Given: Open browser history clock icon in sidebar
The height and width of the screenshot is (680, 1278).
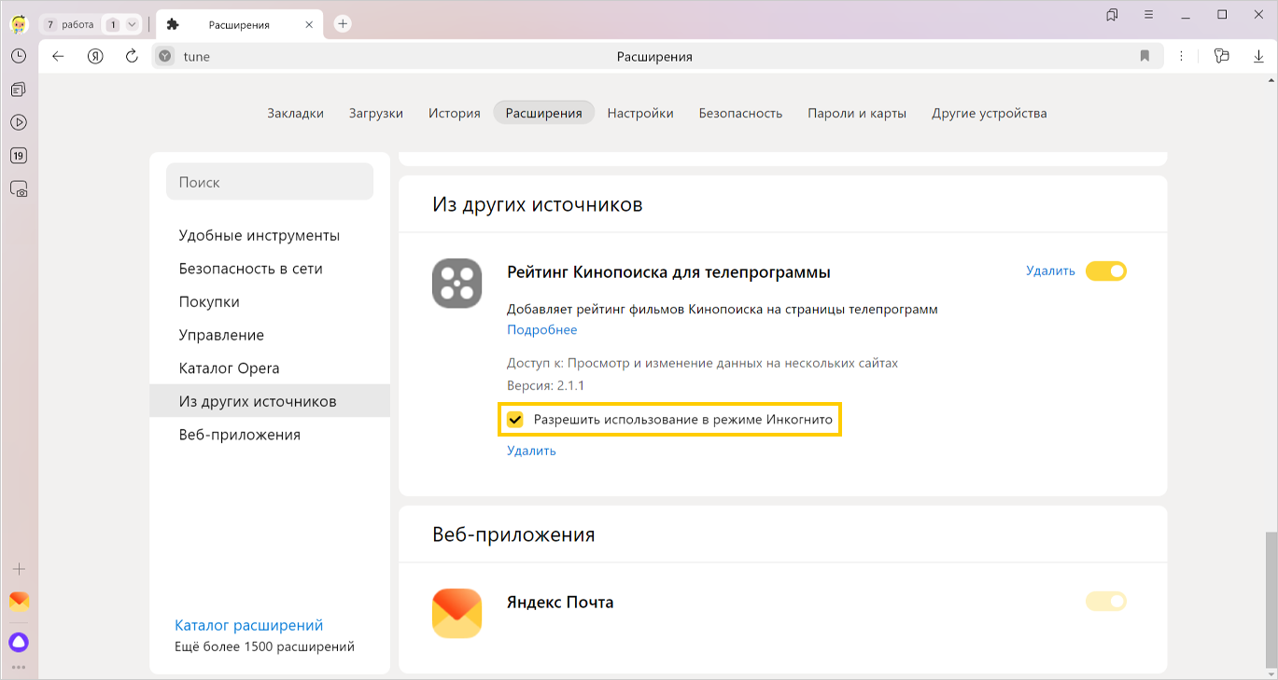Looking at the screenshot, I should 18,56.
